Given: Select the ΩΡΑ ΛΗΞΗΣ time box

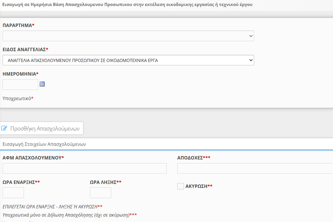Looking at the screenshot, I should (x=101, y=193).
